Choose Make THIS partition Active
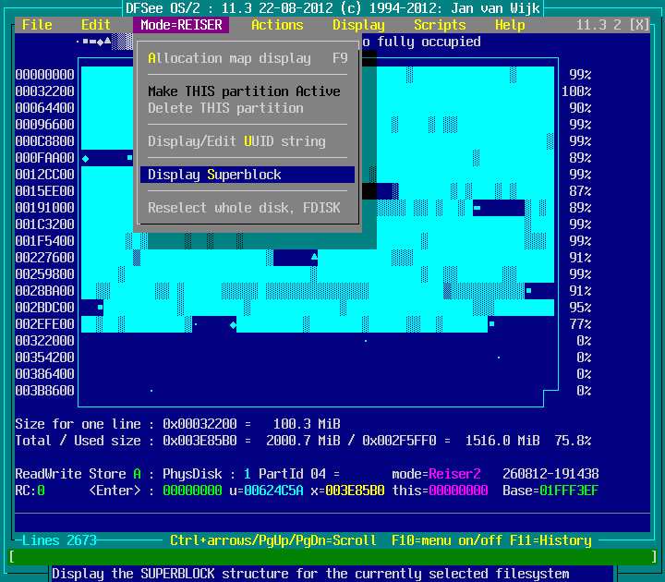This screenshot has width=665, height=582. (244, 91)
